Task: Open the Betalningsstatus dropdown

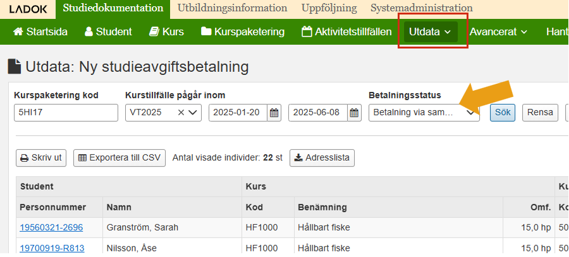Action: [x=424, y=112]
